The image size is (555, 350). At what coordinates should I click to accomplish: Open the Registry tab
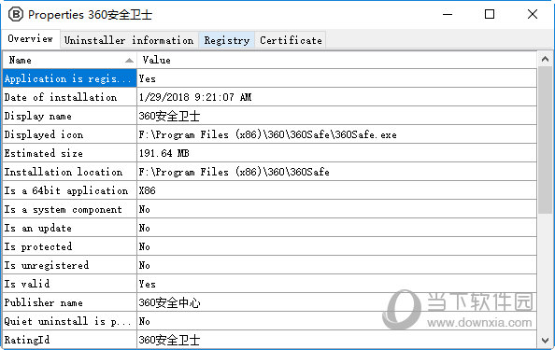[x=227, y=40]
